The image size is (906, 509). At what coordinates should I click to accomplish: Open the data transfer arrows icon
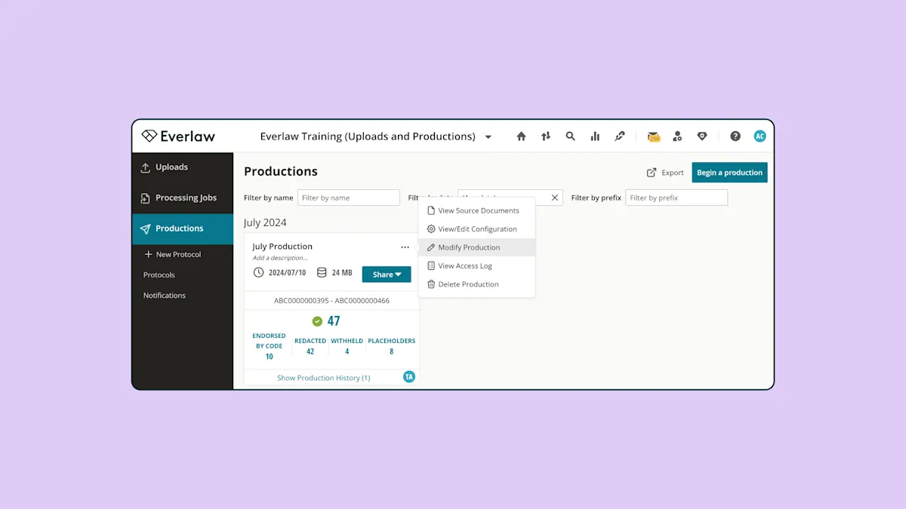coord(546,136)
